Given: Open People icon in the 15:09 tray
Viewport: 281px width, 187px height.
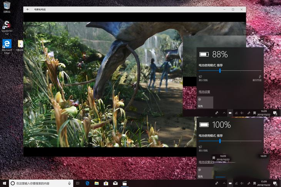Looking at the screenshot, I should (x=217, y=183).
